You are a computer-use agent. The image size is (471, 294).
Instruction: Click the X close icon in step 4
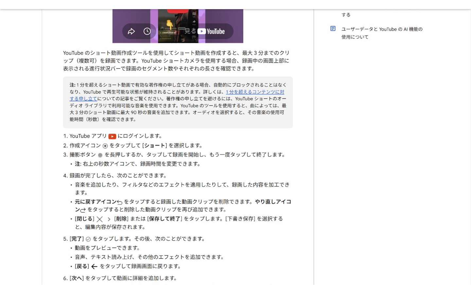tap(100, 219)
